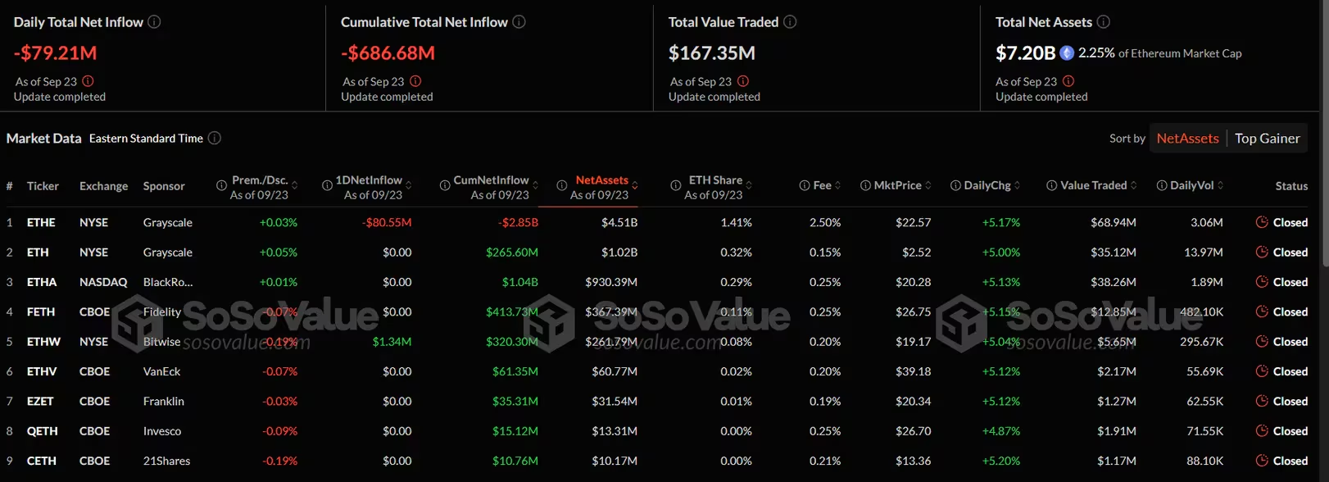Click the -$686.68M cumulative inflow value
Image resolution: width=1329 pixels, height=482 pixels.
[x=388, y=53]
